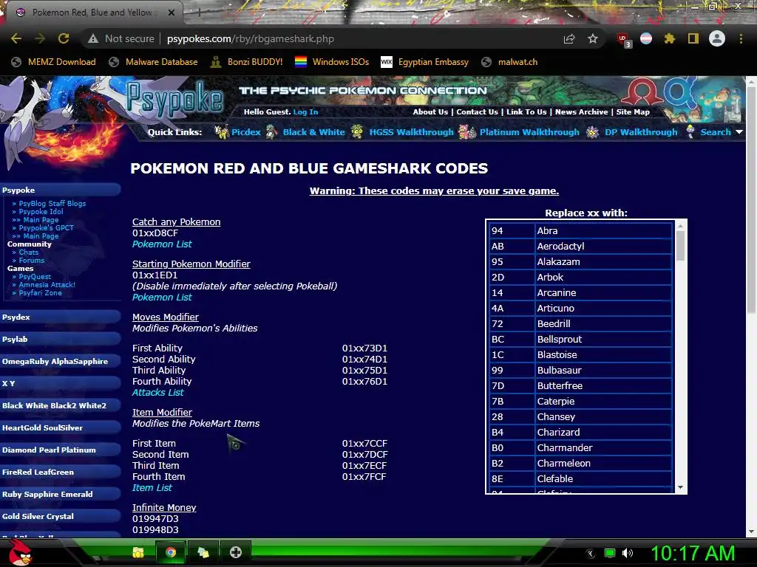757x567 pixels.
Task: Click the striped flag extension icon
Action: point(646,38)
